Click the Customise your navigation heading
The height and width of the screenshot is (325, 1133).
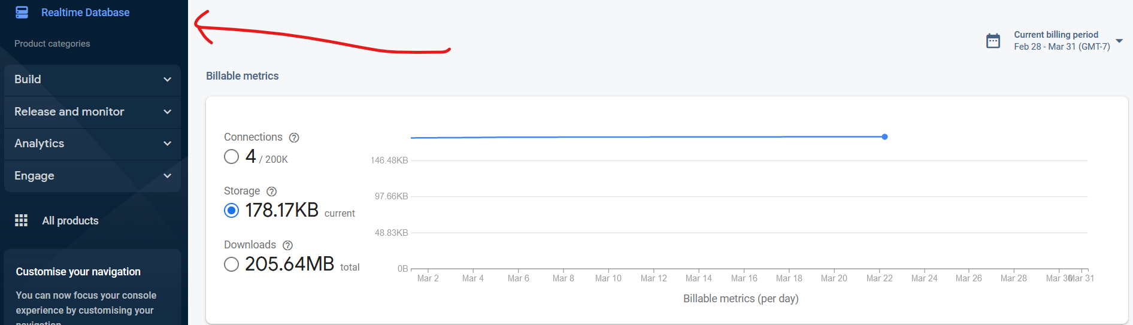(x=78, y=272)
